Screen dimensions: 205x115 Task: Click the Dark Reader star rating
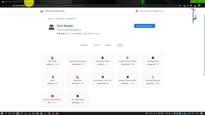61,34
